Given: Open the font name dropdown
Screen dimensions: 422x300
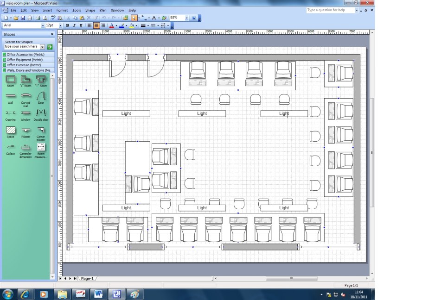Looking at the screenshot, I should point(43,25).
